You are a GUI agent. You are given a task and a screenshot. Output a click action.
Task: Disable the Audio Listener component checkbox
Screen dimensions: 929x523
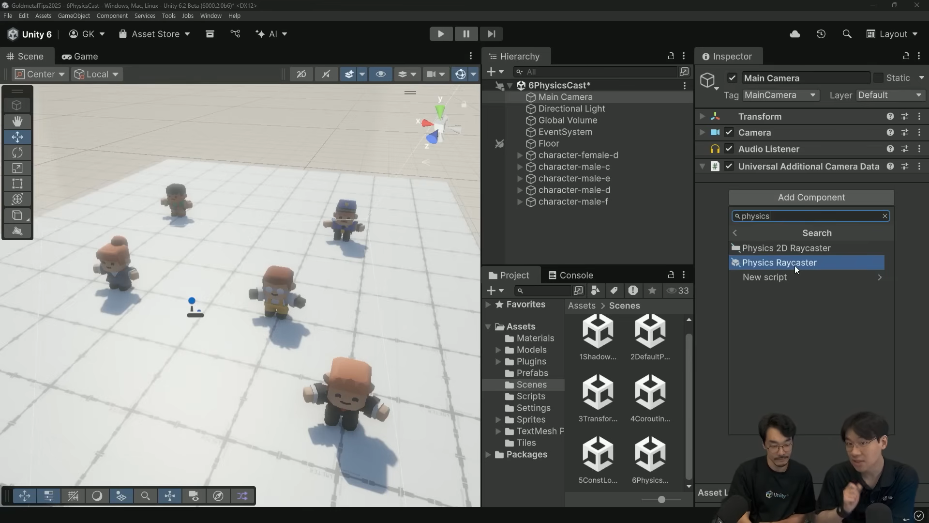point(729,149)
